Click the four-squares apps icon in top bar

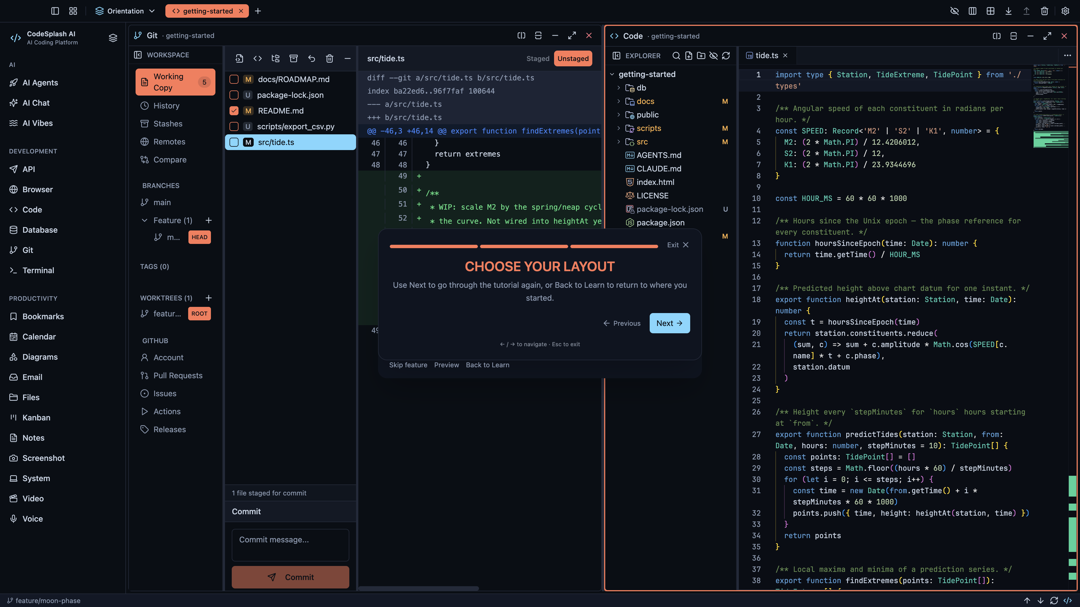pos(73,11)
